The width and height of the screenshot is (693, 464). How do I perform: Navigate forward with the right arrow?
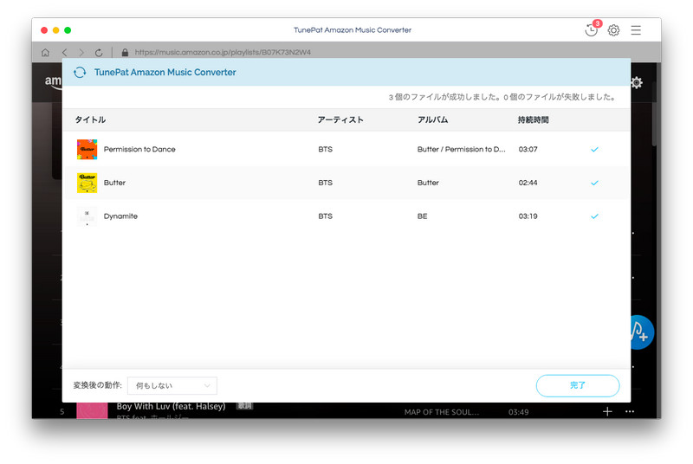[x=81, y=53]
